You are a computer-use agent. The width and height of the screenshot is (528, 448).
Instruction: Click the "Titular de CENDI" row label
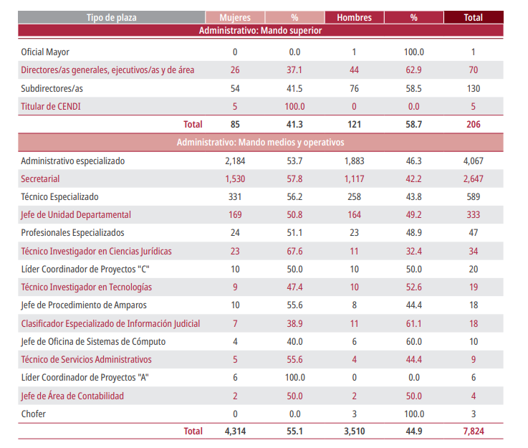click(x=52, y=106)
